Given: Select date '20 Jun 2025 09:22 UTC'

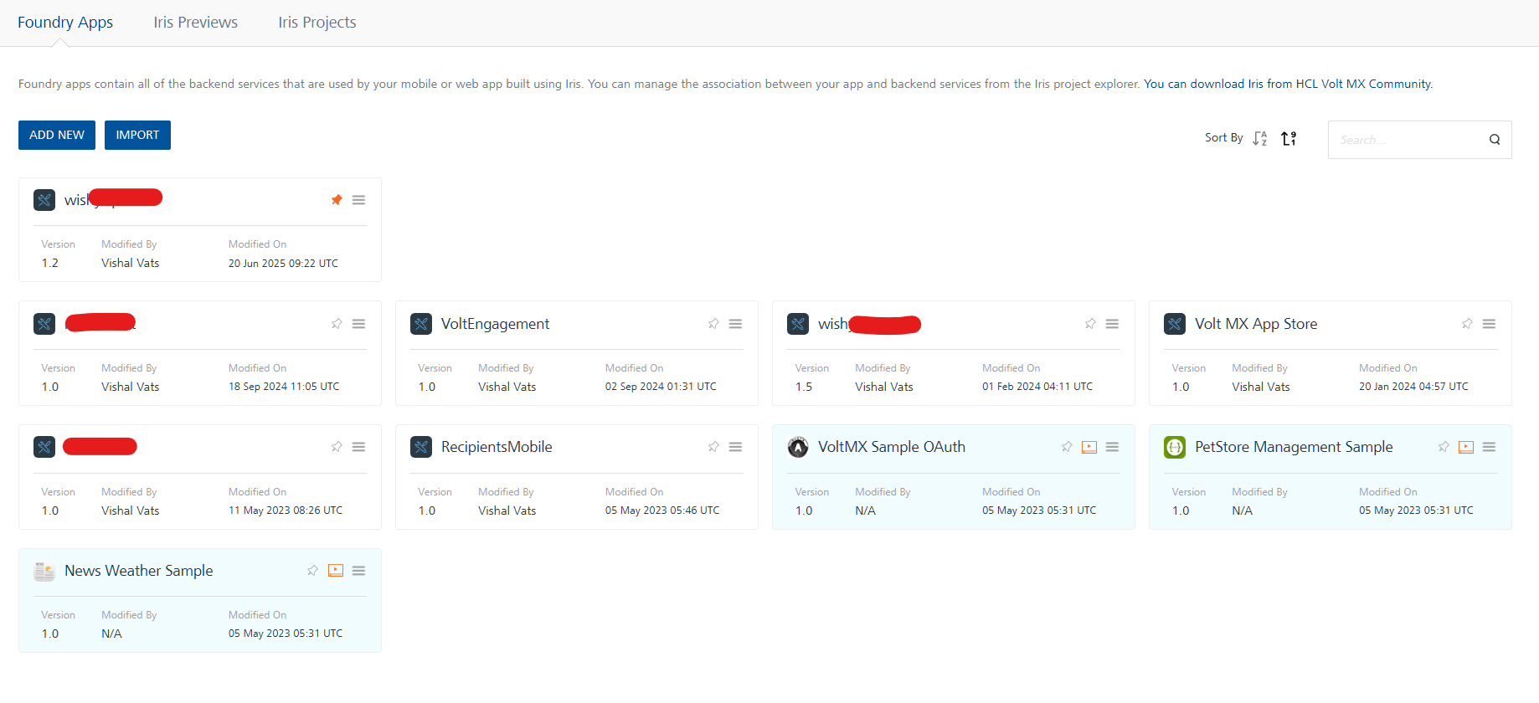Looking at the screenshot, I should click(x=283, y=263).
